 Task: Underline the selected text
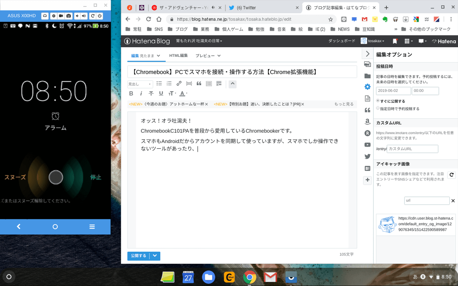(161, 93)
